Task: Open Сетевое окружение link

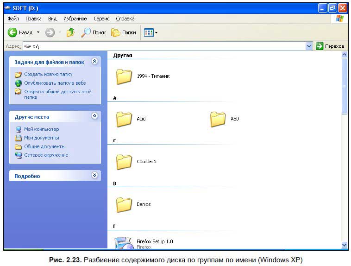Action: tap(46, 155)
